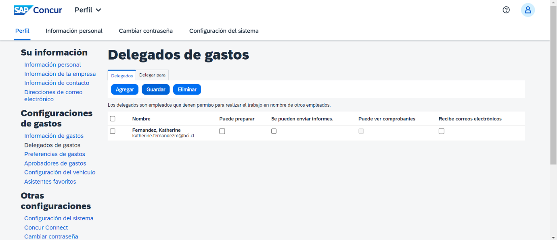
Task: Click the Guardar button
Action: click(156, 89)
